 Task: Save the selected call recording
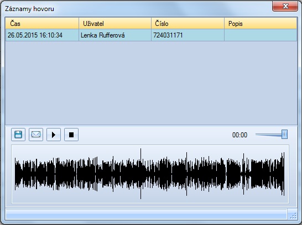tap(18, 135)
